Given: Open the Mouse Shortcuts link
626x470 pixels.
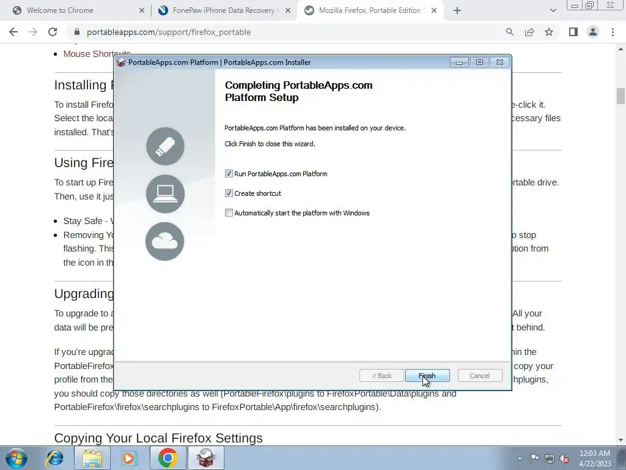Looking at the screenshot, I should [x=97, y=54].
